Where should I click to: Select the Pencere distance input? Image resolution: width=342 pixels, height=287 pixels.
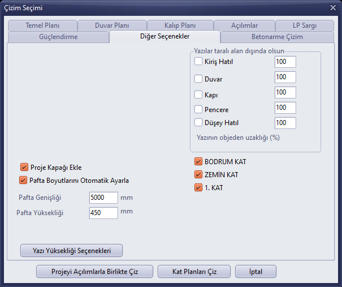click(285, 108)
